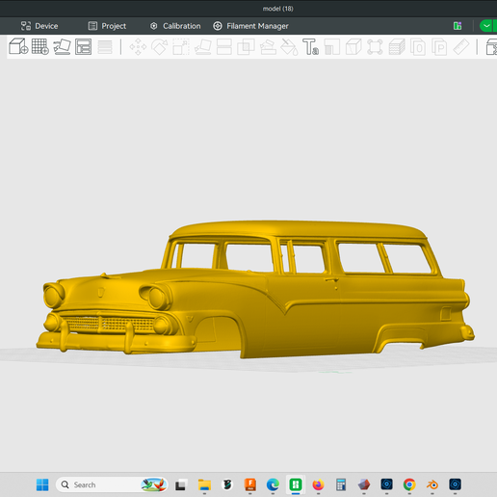Click the corner bracket toolbar icon
Viewport: 497px width, 497px height.
tap(332, 47)
